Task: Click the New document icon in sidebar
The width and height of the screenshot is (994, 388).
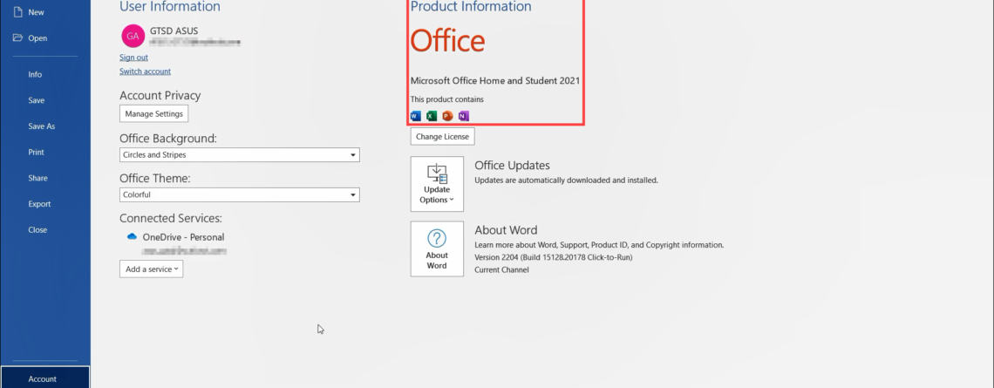Action: click(x=18, y=12)
